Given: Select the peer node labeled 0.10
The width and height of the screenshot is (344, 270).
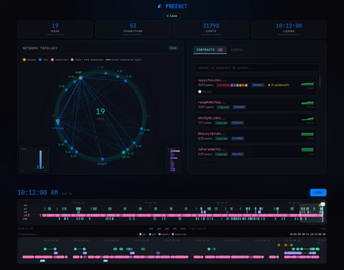Looking at the screenshot, I should (125, 81).
